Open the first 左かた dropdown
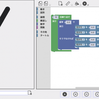The image size is (99, 99). (x=80, y=27)
